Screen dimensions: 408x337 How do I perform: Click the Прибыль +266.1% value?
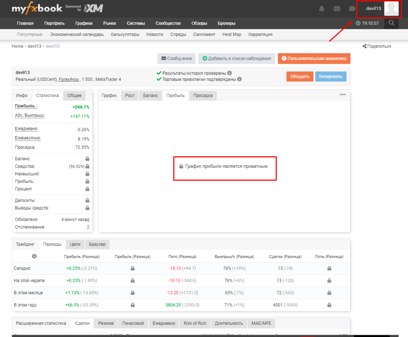(81, 107)
